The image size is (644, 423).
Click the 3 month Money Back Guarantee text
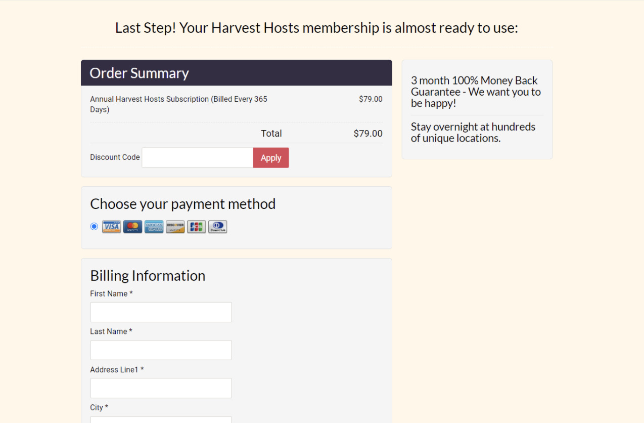pyautogui.click(x=476, y=92)
